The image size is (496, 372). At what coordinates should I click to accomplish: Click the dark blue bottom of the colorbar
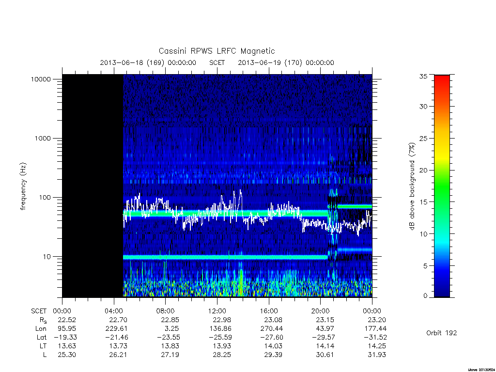[442, 290]
